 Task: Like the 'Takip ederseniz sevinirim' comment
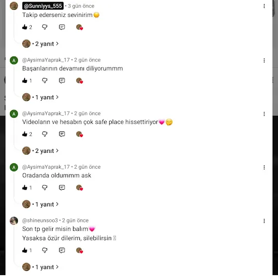pyautogui.click(x=25, y=27)
